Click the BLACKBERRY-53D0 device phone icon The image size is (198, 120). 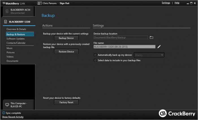pyautogui.click(x=5, y=22)
